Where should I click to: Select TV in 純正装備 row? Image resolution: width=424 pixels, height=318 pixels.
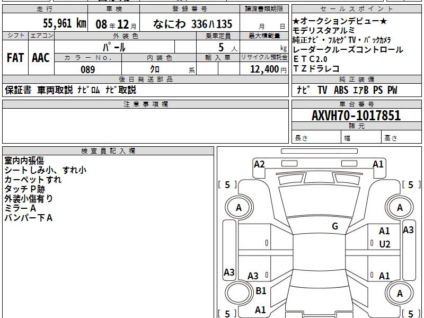[322, 90]
